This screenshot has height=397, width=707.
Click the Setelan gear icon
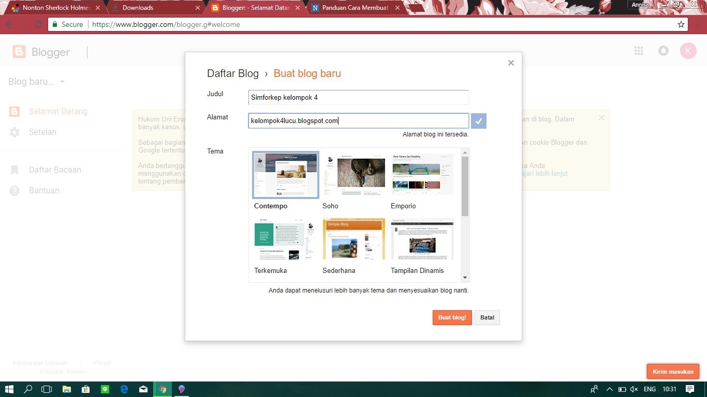click(14, 132)
